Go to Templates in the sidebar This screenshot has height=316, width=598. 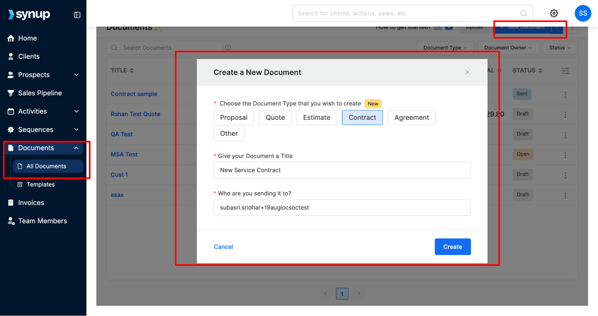click(41, 184)
